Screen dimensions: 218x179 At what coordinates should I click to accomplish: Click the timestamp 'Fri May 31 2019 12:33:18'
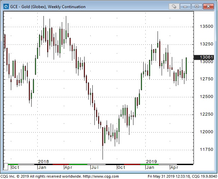[169, 176]
